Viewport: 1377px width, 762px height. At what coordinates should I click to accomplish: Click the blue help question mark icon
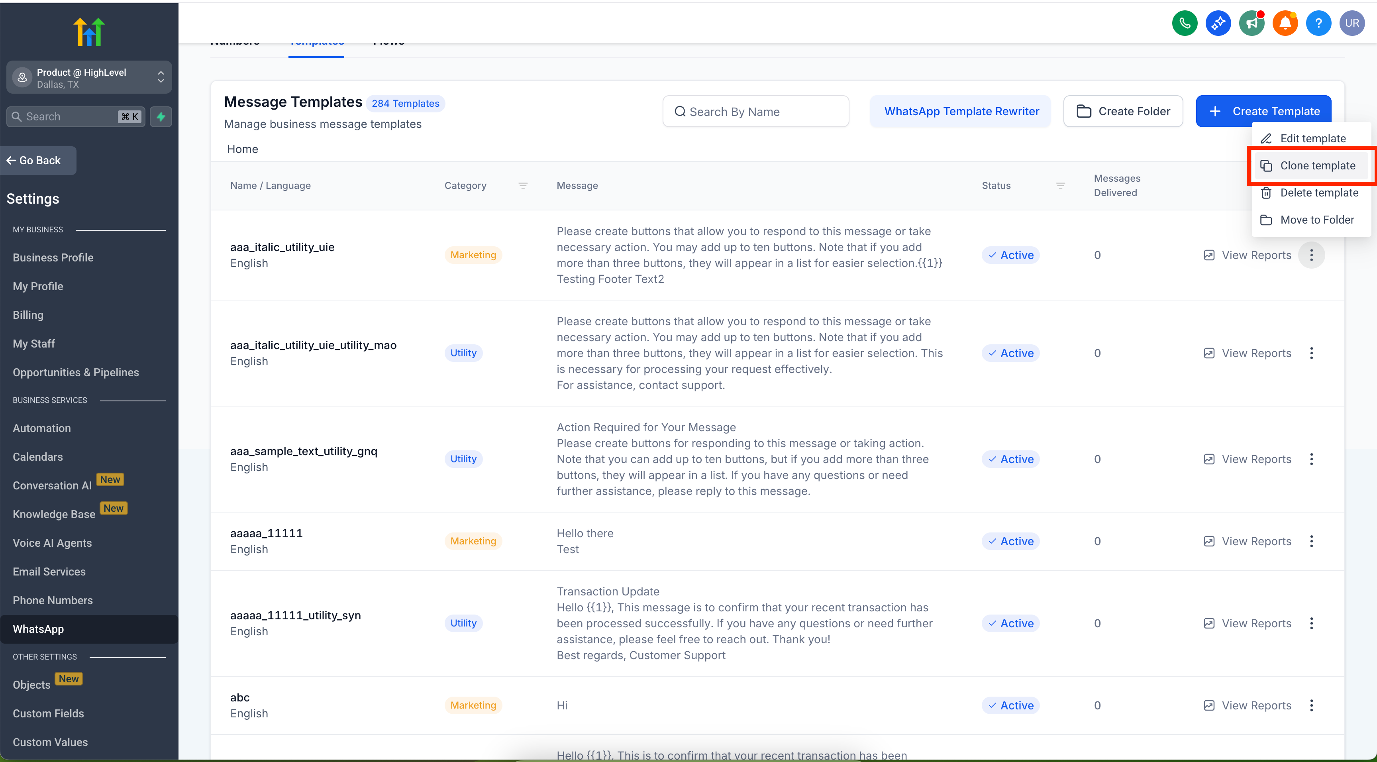point(1318,23)
